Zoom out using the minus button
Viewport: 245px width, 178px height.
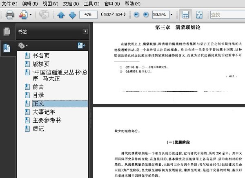point(136,15)
